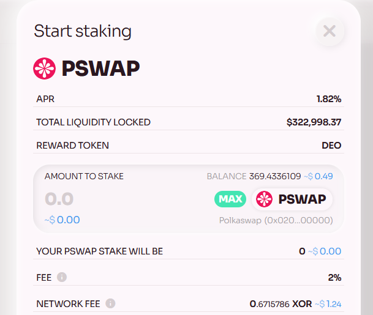The height and width of the screenshot is (315, 373).
Task: Click the large PSWAP logo icon
Action: point(45,69)
